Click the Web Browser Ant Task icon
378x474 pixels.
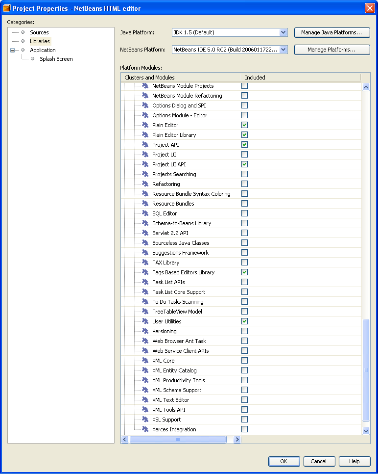tap(145, 341)
